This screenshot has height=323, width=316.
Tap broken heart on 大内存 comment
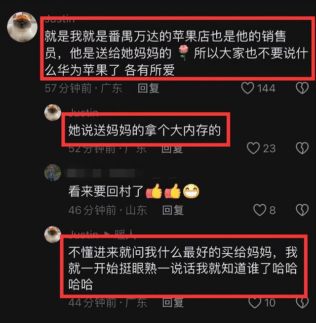[x=302, y=148]
